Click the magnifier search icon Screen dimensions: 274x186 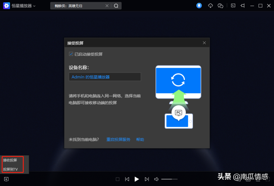(116, 6)
